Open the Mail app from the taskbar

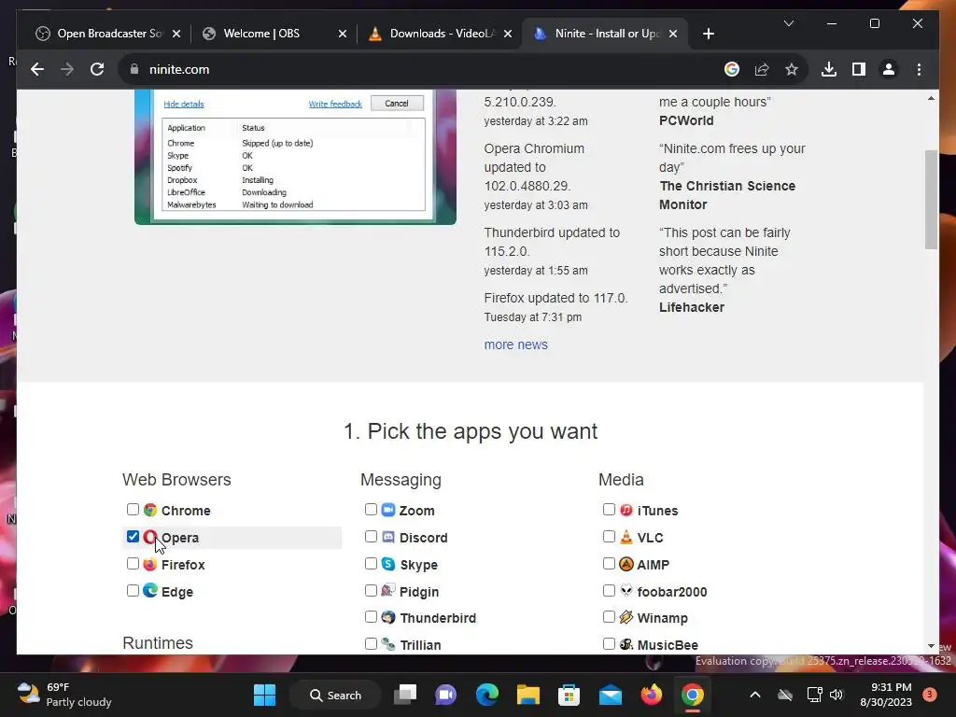pos(611,695)
